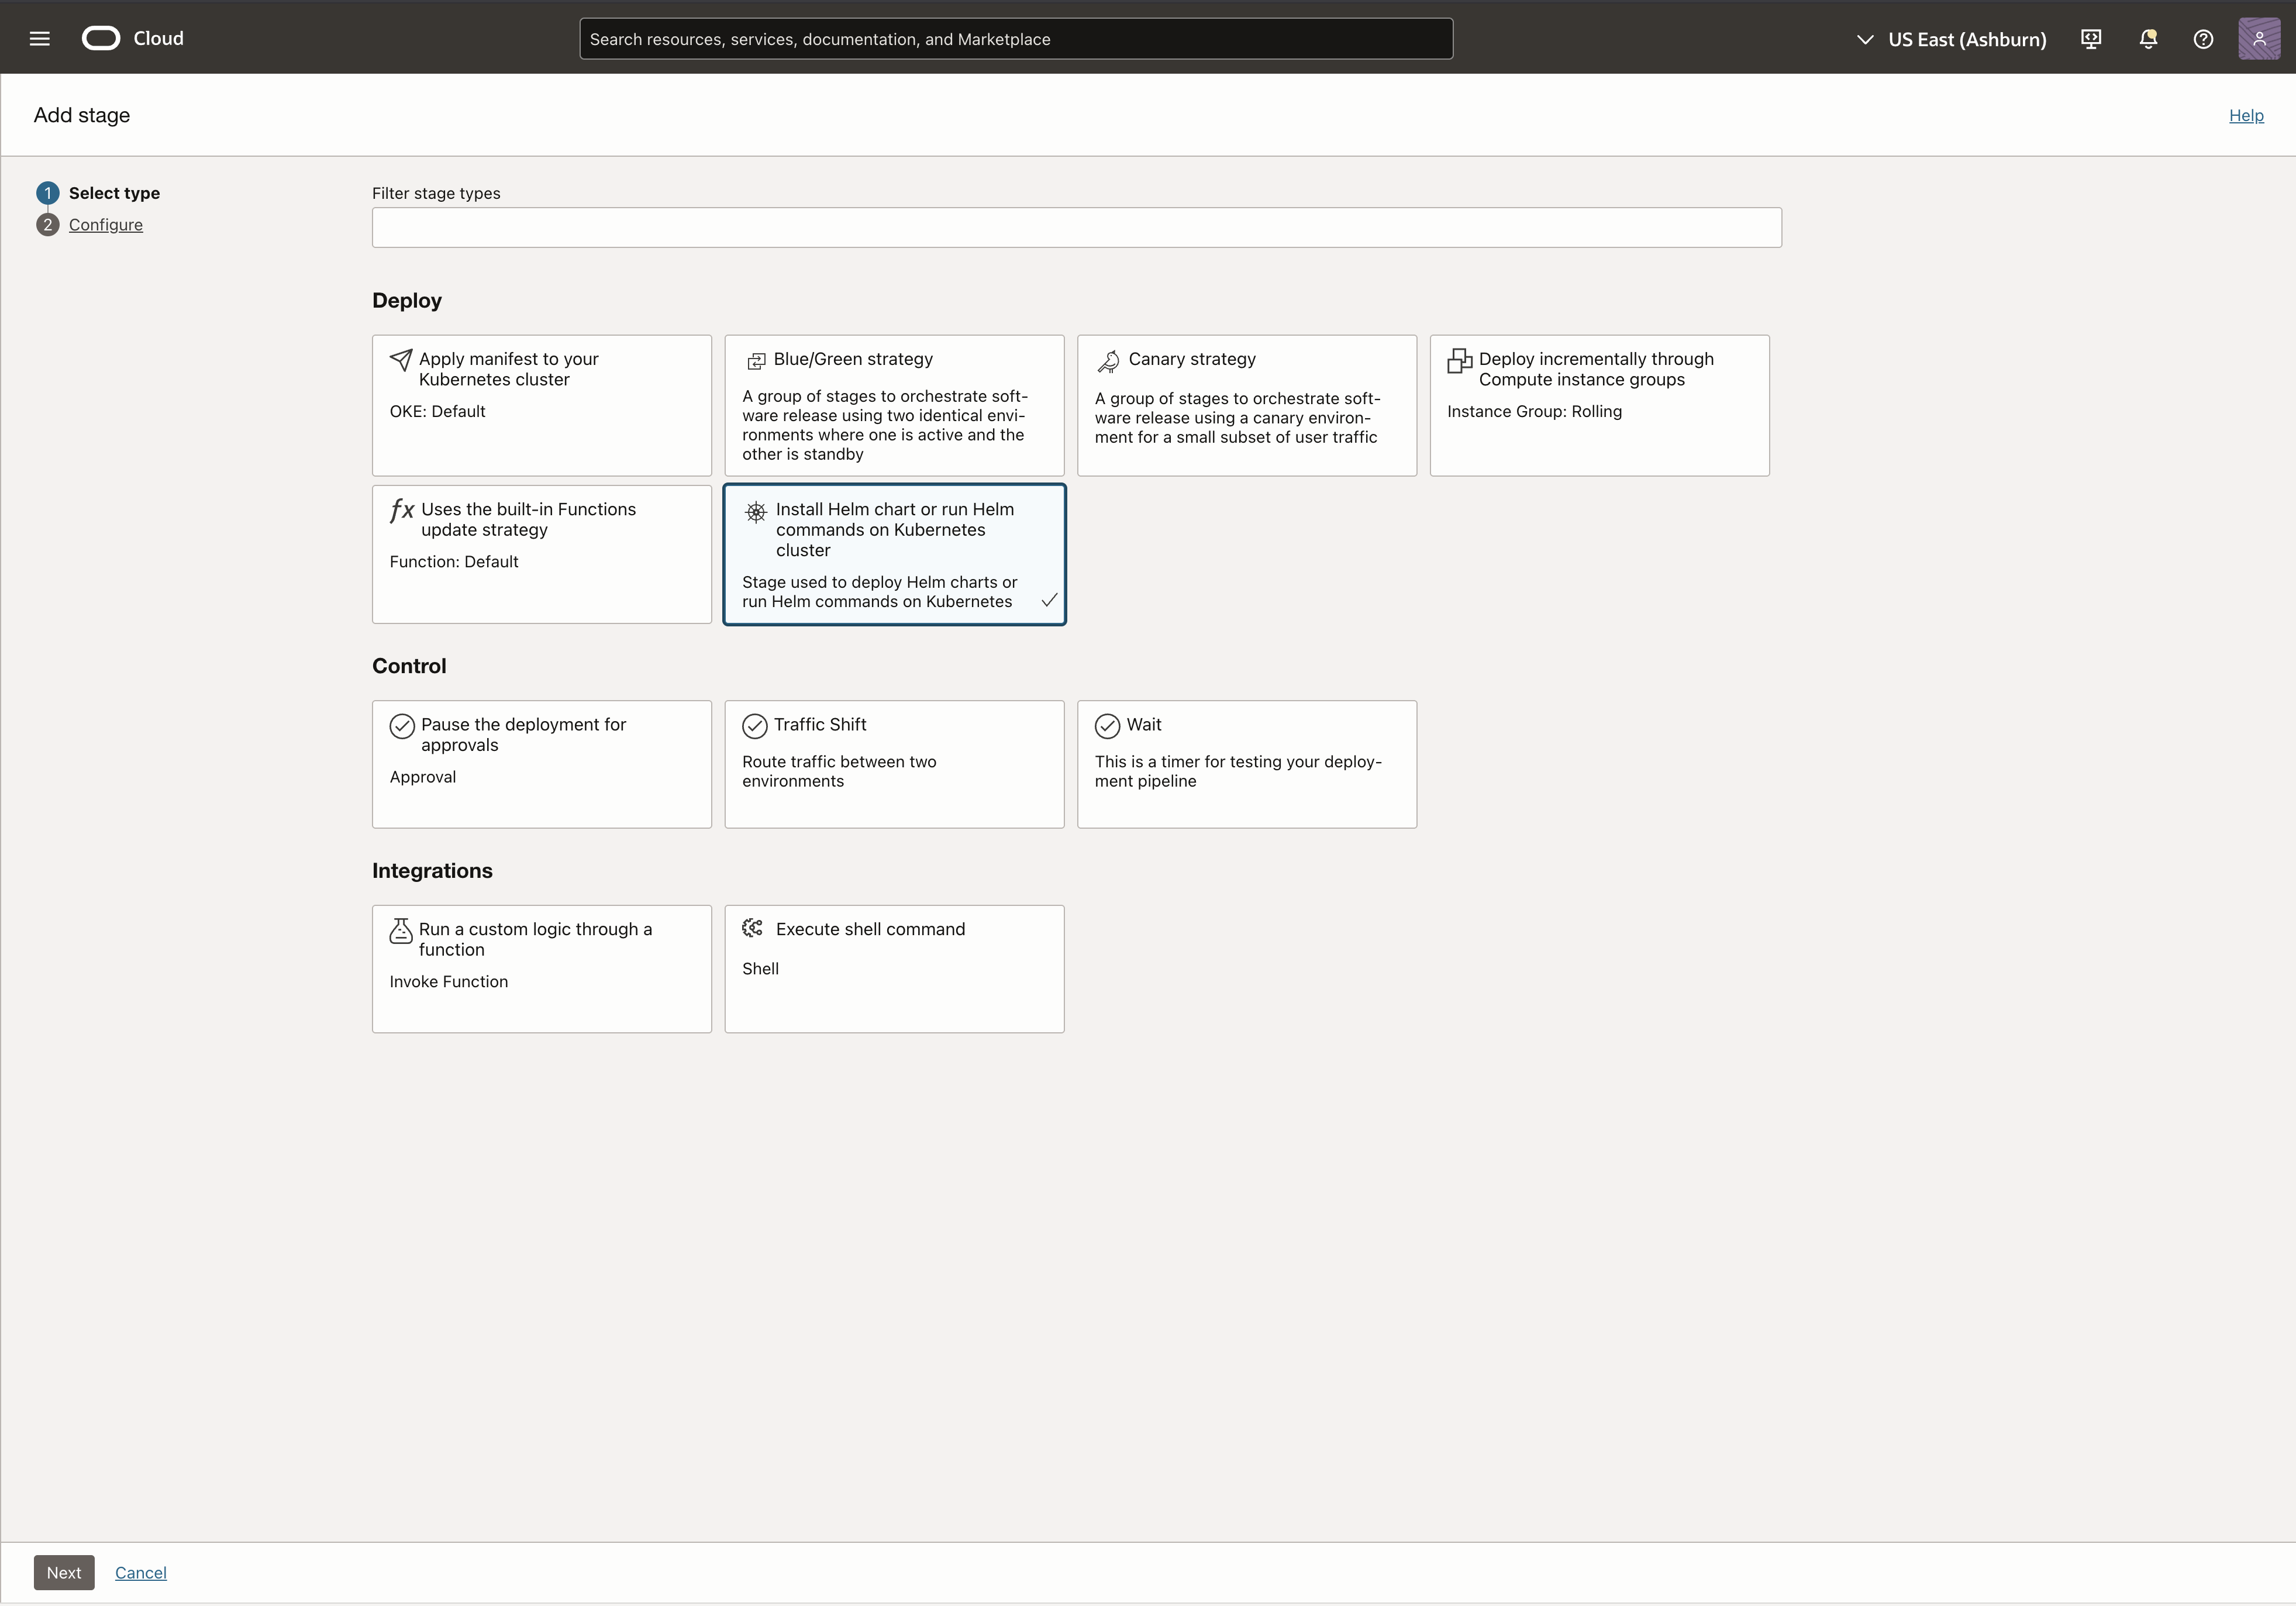Click the Execute shell command gear icon
The width and height of the screenshot is (2296, 1606).
pyautogui.click(x=753, y=929)
